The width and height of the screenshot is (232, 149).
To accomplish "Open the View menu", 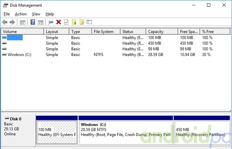I will [x=36, y=14].
